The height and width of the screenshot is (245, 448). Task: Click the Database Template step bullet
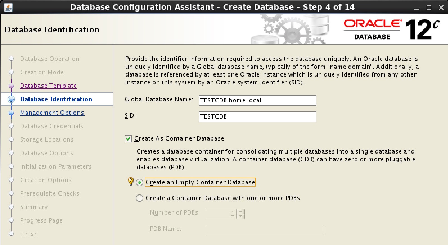click(11, 86)
